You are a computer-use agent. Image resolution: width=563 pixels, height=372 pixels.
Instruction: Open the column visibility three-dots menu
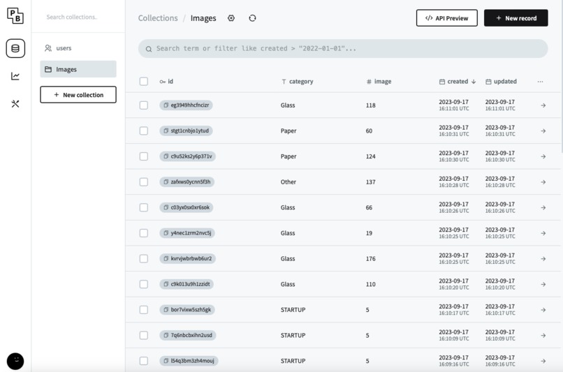click(x=540, y=82)
